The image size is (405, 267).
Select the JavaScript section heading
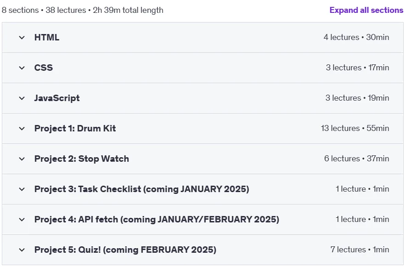click(57, 98)
